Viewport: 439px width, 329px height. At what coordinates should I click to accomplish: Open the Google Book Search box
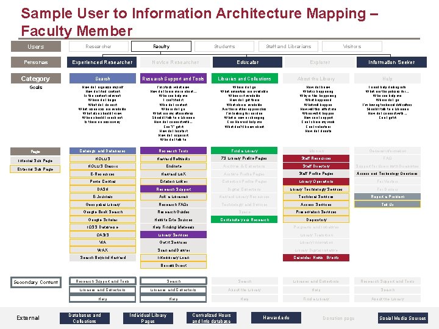(x=102, y=212)
